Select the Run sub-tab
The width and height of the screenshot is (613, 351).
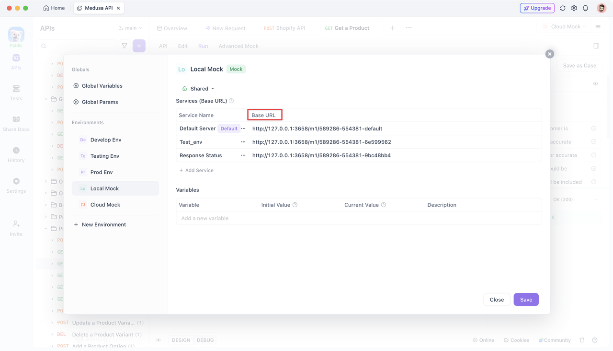(203, 46)
